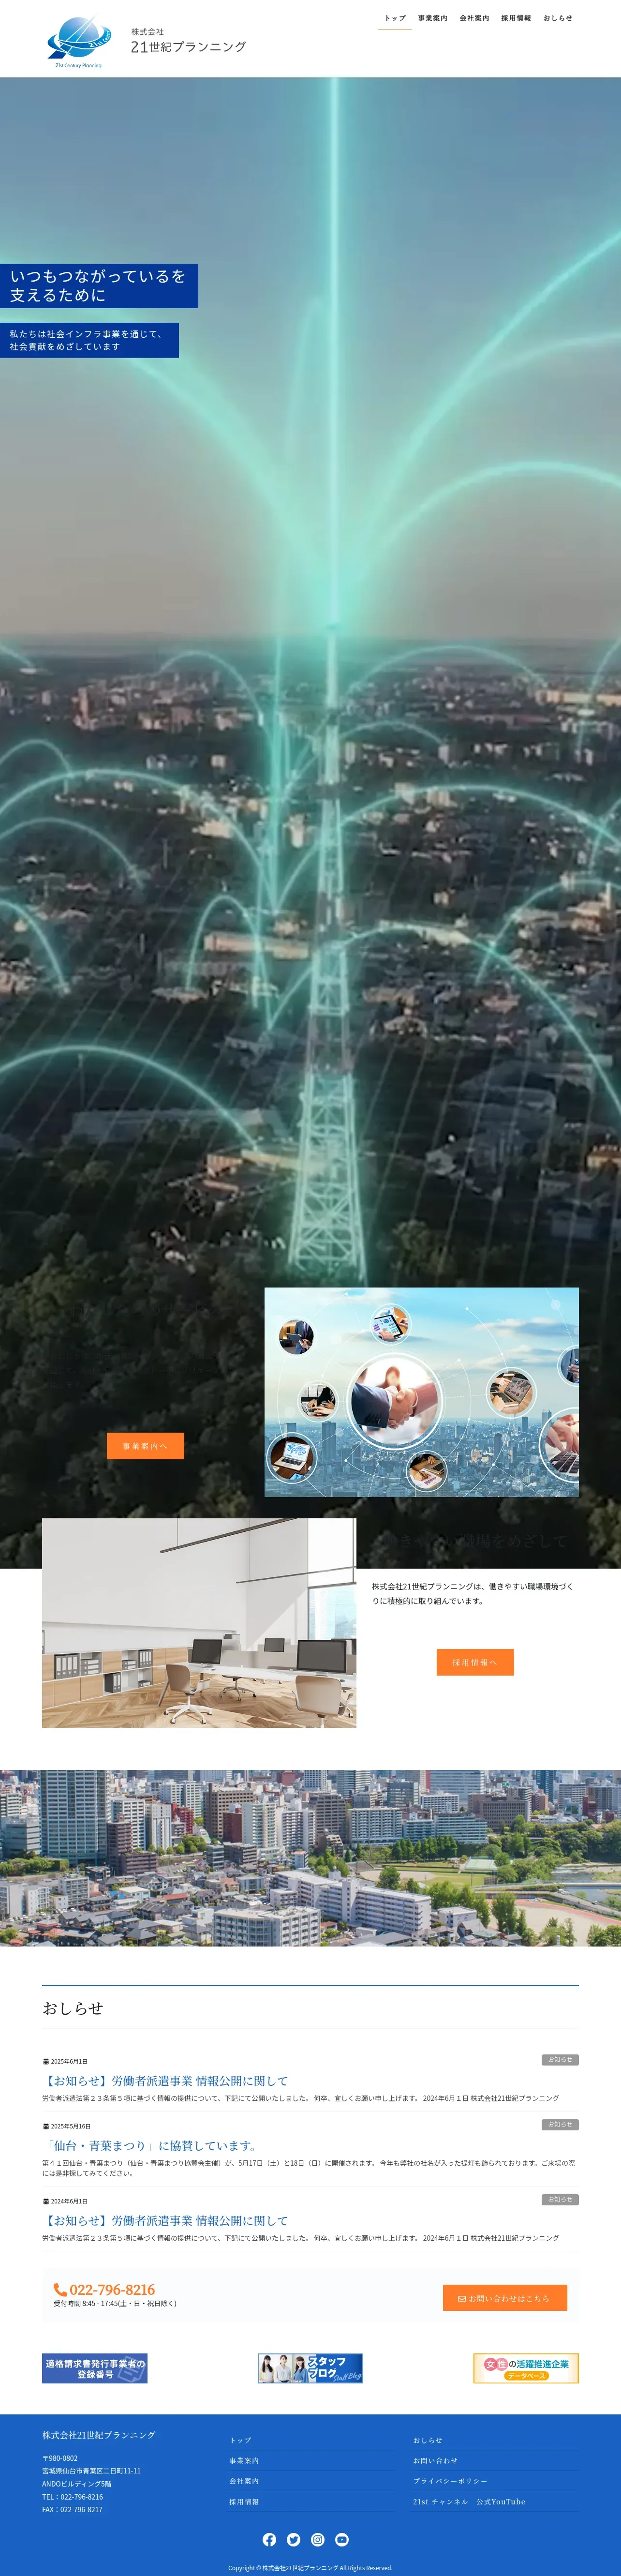
Task: Open footer link プライバシーポリシー
Action: point(451,2482)
